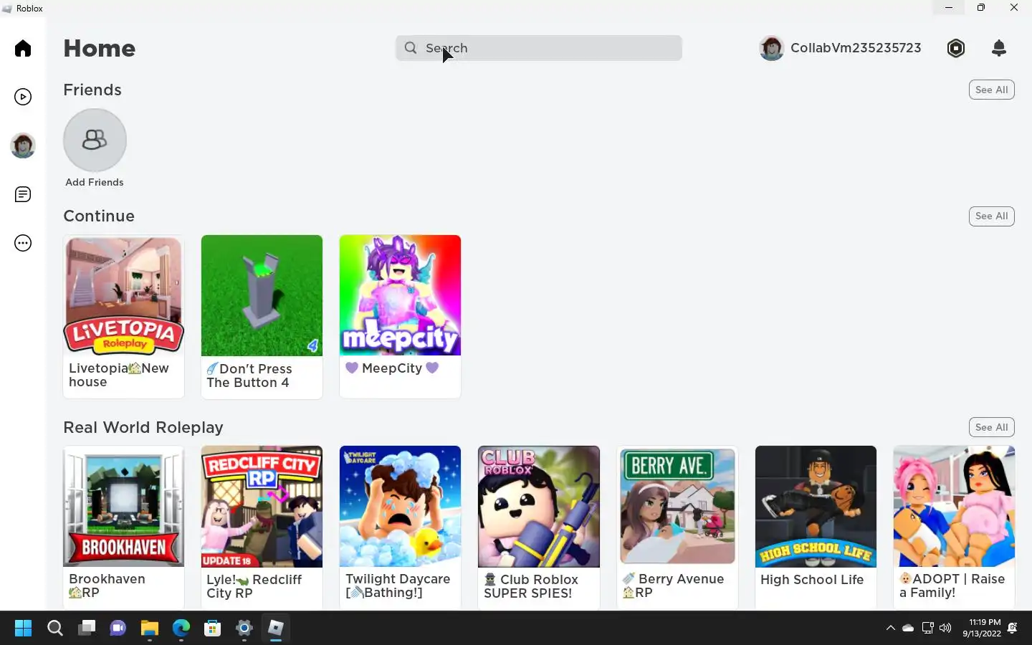
Task: Open Don't Press The Button 4 thumbnail
Action: pos(262,295)
